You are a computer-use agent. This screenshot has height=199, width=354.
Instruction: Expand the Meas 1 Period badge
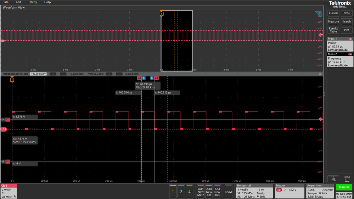tap(340, 45)
